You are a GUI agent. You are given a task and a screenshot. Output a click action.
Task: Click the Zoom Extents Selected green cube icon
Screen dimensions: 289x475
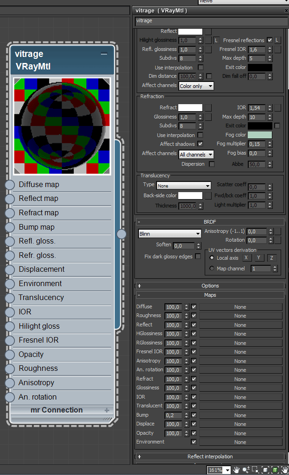(x=275, y=469)
